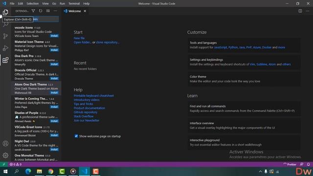This screenshot has width=313, height=176.
Task: Install the One Dark Pro extension
Action: [54, 64]
